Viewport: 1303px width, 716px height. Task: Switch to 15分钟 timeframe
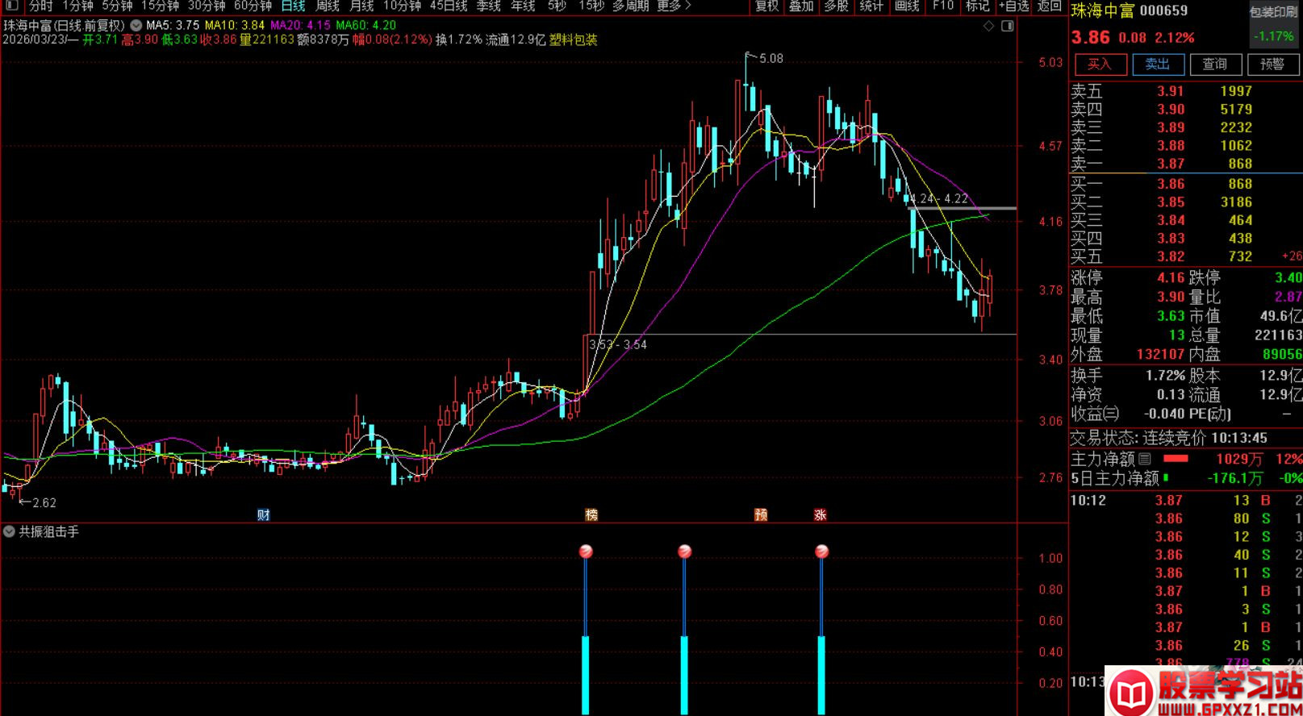(x=160, y=6)
